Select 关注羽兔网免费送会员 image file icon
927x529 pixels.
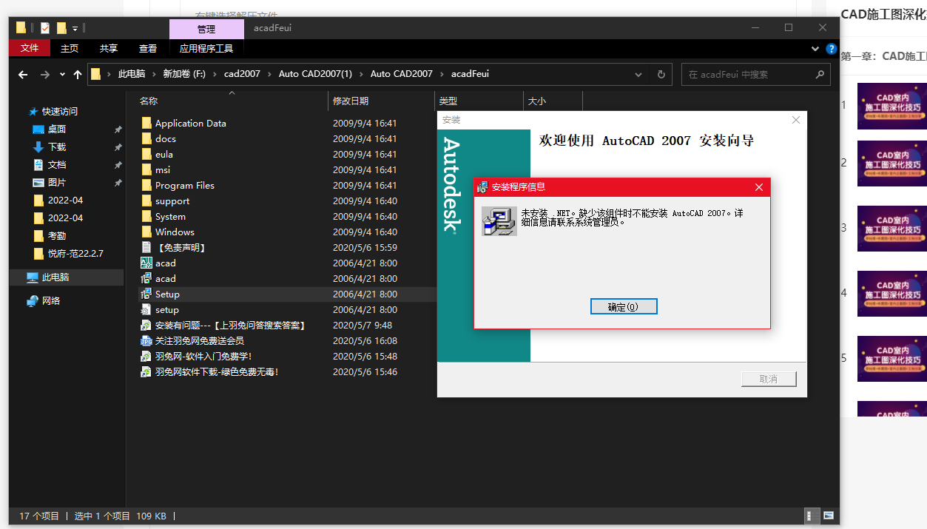tap(146, 340)
